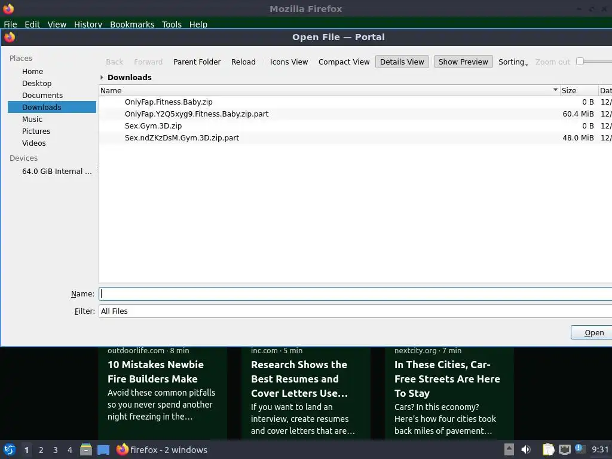This screenshot has width=612, height=459.
Task: Select file Sex.Gym.3D.zip
Action: pos(154,126)
